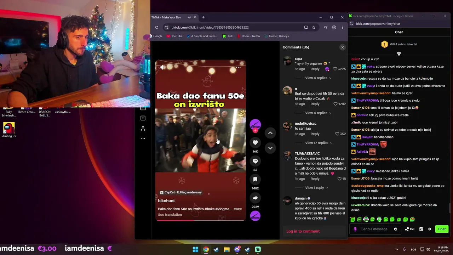Open Chrome three-dot menu in TikTok window
The height and width of the screenshot is (255, 453).
pos(343,27)
